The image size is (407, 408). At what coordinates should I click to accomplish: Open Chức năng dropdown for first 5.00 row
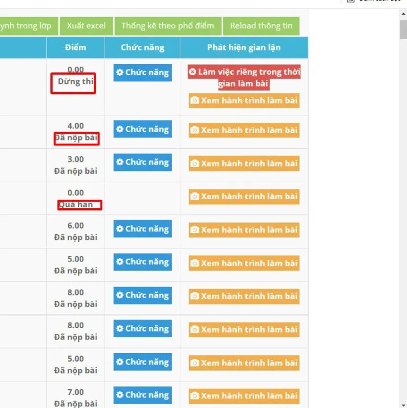point(142,262)
